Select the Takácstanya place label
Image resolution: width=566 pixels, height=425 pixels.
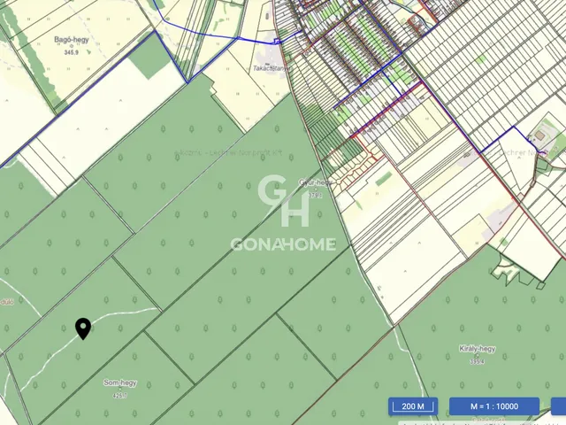(x=270, y=67)
